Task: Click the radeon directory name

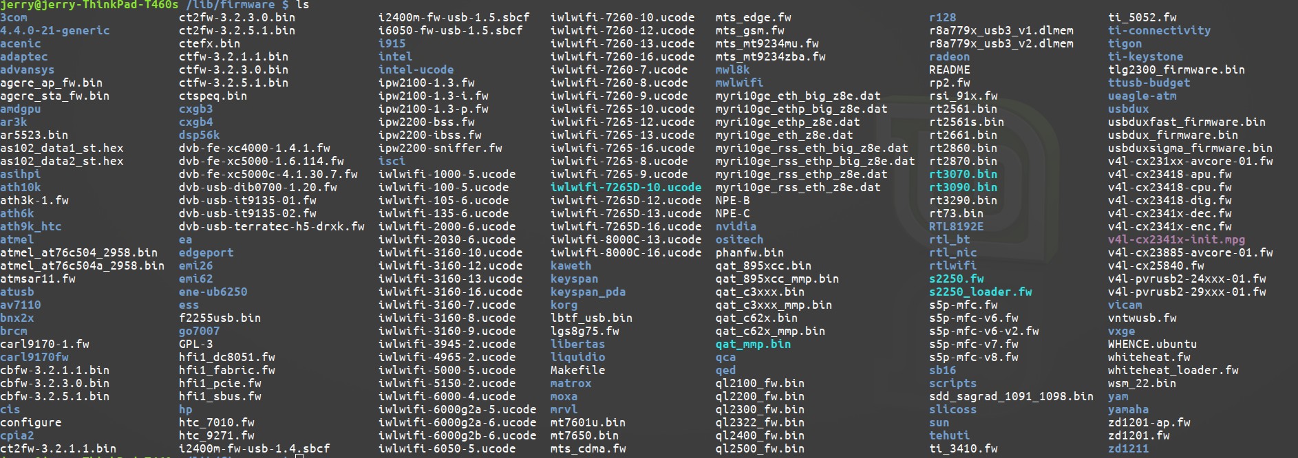Action: [x=949, y=56]
